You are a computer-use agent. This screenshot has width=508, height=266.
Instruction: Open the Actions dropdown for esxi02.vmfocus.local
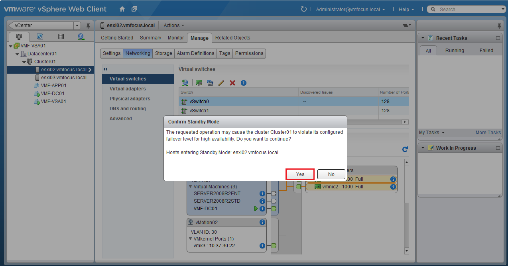[x=174, y=25]
